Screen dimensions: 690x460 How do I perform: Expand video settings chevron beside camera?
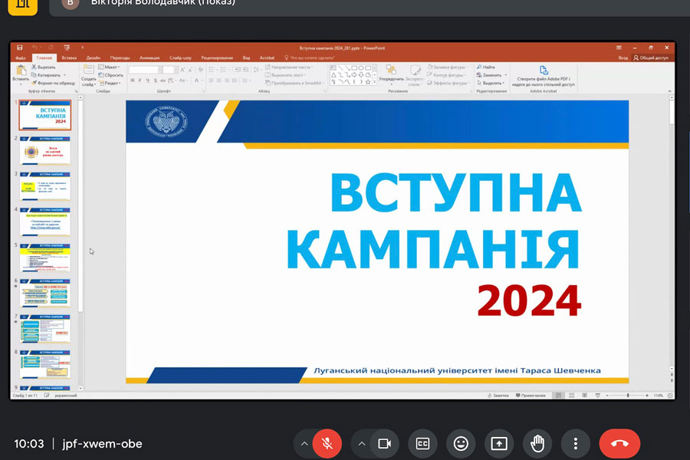(362, 444)
